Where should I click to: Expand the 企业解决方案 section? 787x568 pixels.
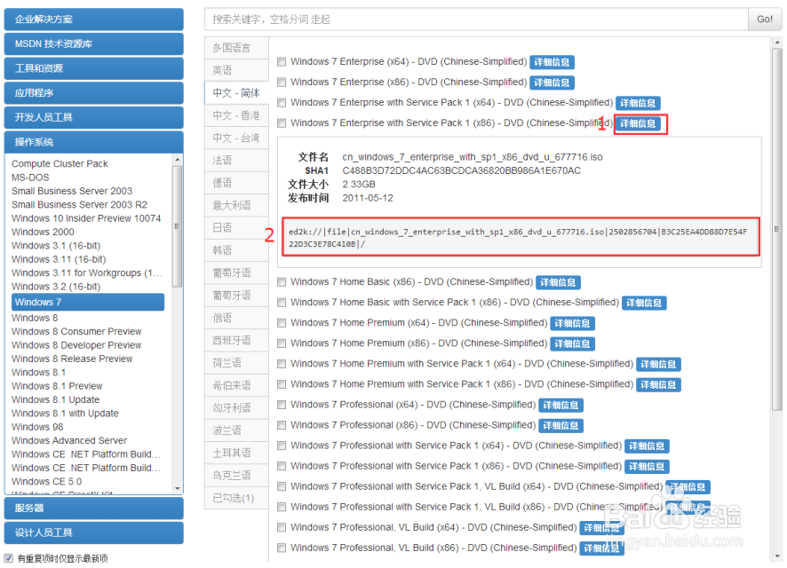94,19
